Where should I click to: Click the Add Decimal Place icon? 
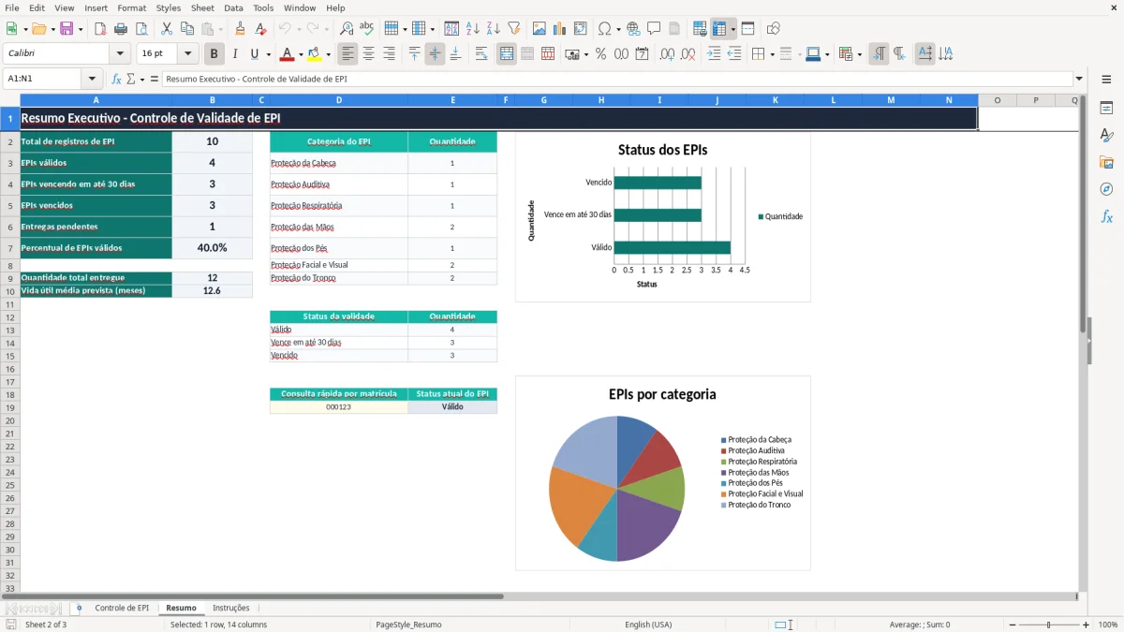(x=668, y=54)
